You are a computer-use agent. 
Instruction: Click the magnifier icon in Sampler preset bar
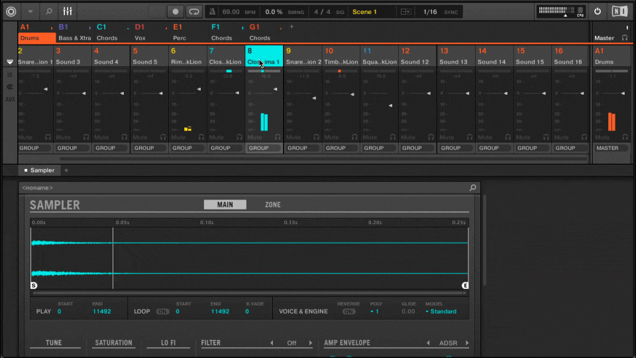[472, 188]
